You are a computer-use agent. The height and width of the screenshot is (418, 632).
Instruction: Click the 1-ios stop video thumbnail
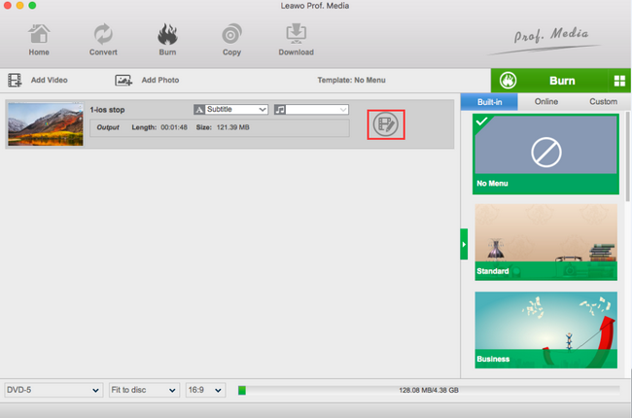tap(46, 124)
